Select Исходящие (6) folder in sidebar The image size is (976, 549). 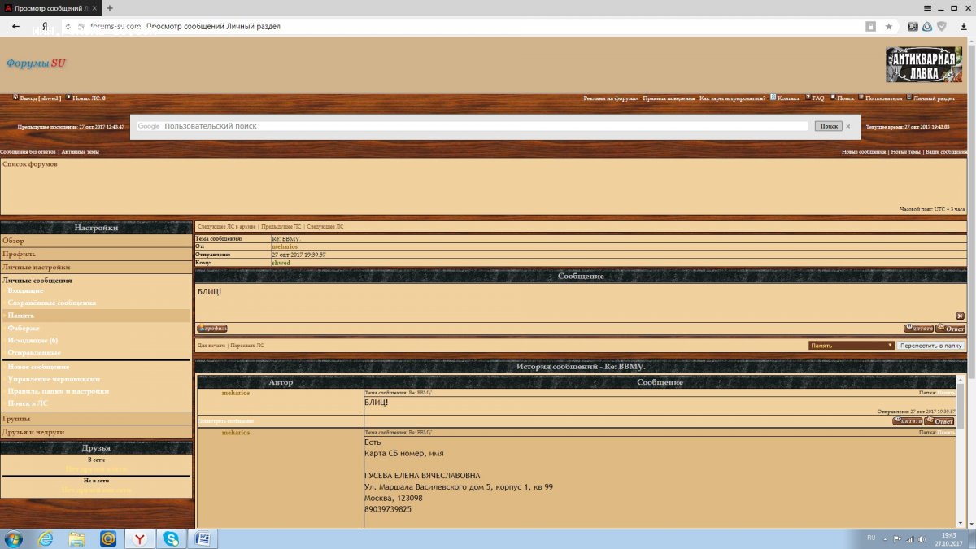point(33,340)
